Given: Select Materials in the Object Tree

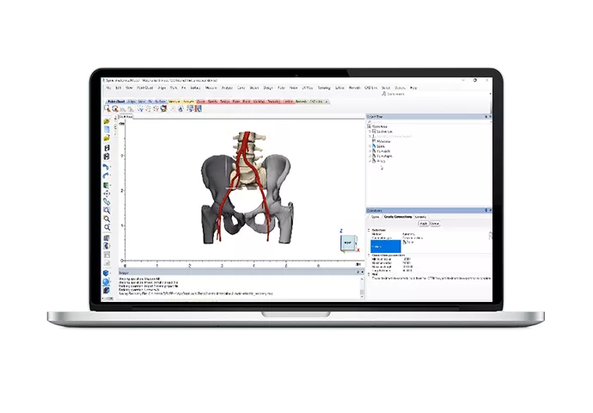Looking at the screenshot, I should pos(384,141).
